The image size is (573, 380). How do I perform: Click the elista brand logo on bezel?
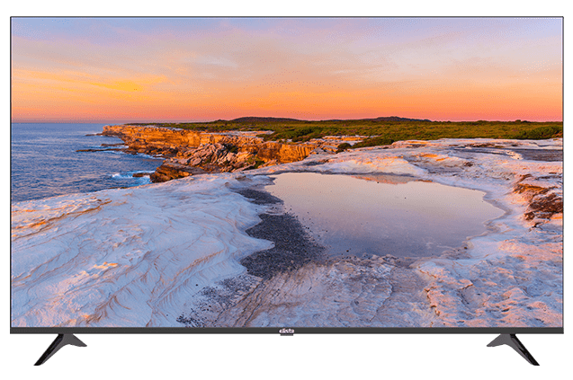point(286,331)
